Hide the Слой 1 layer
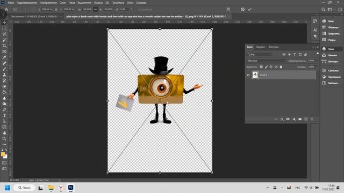 point(248,75)
